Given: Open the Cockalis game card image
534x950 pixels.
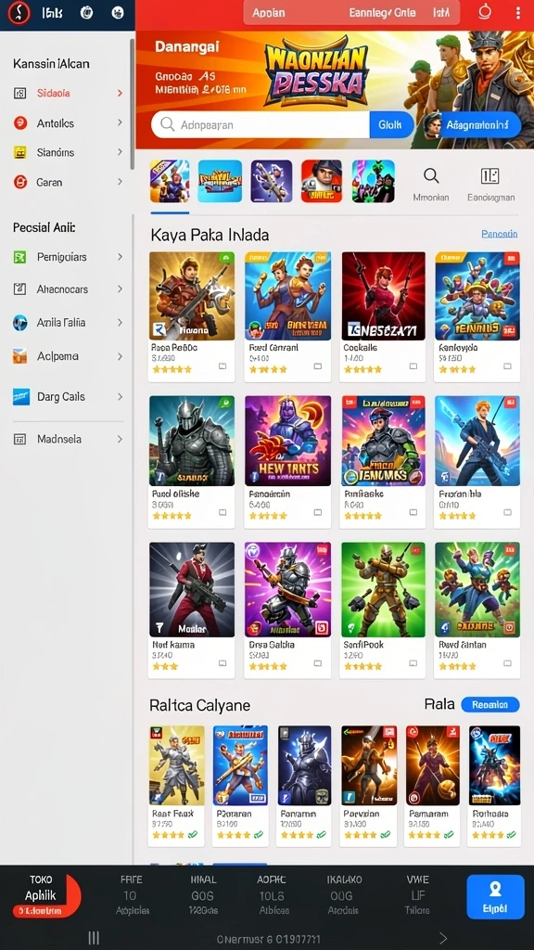Looking at the screenshot, I should 383,296.
